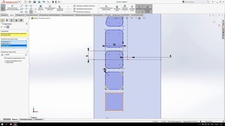The height and width of the screenshot is (126, 225).
Task: Toggle the pushpin keep-visible button
Action: [8, 27]
